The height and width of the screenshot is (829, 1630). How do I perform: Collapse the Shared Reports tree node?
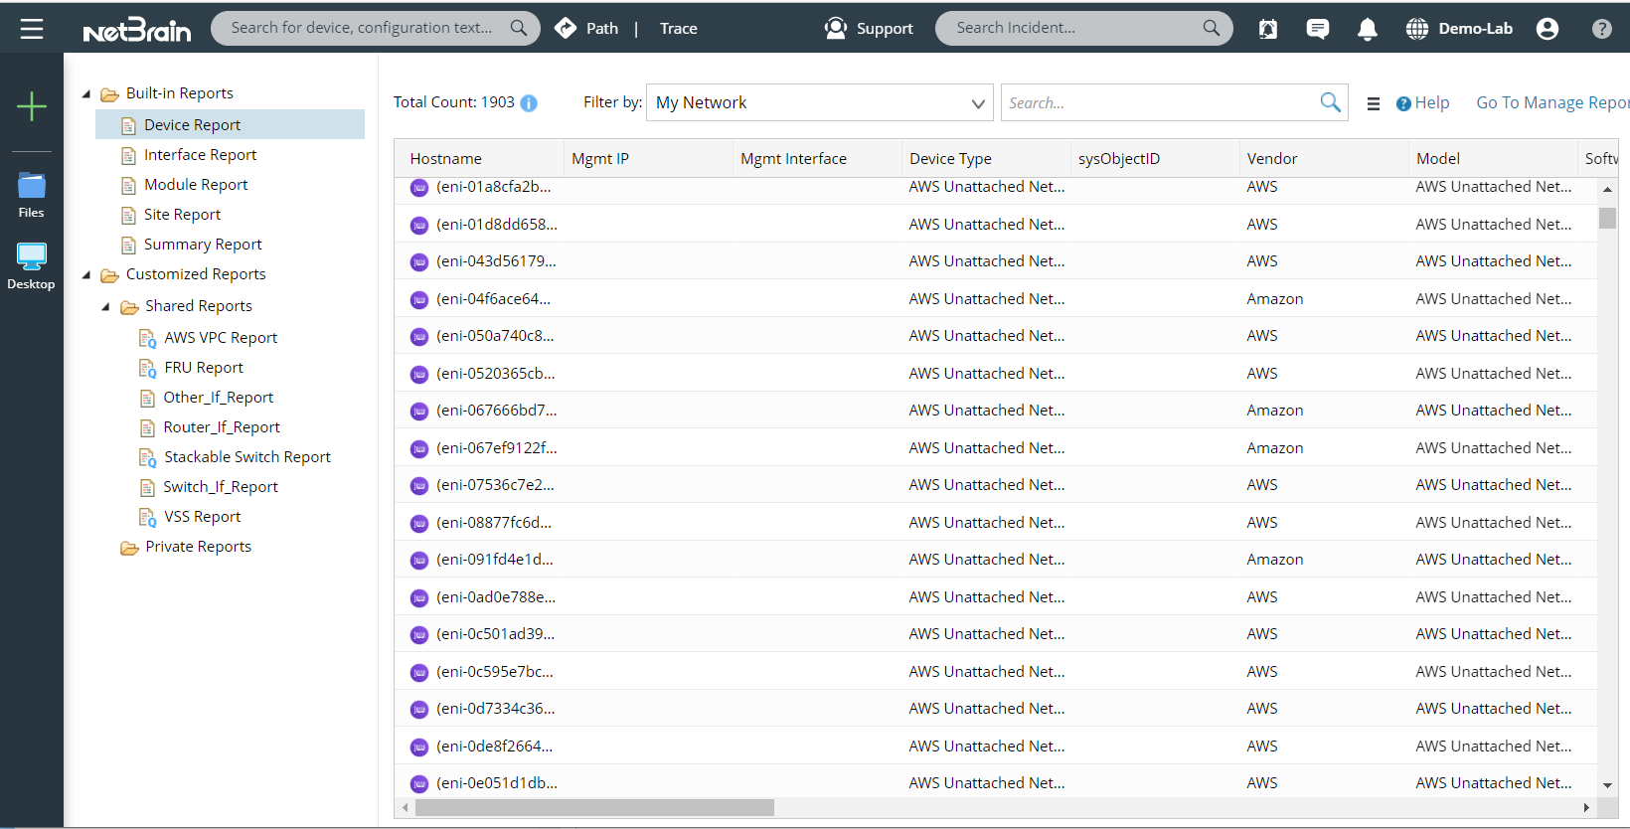pyautogui.click(x=105, y=307)
